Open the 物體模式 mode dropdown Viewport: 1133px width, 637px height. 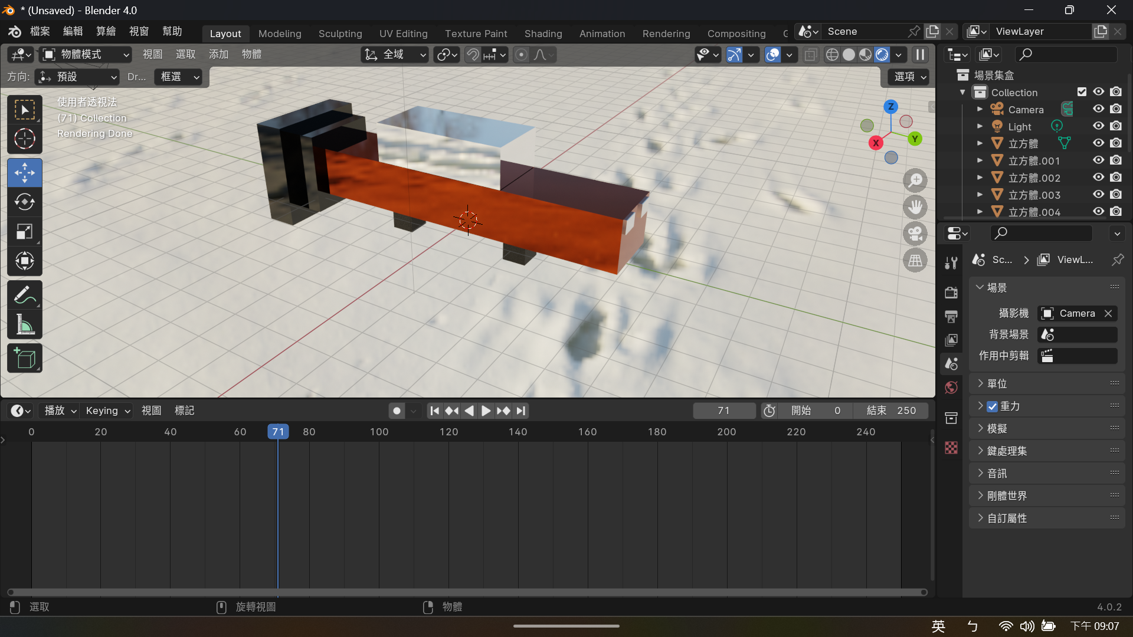tap(86, 55)
